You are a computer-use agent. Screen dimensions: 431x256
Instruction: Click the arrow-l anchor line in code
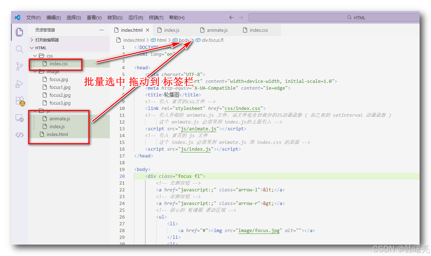(x=220, y=190)
